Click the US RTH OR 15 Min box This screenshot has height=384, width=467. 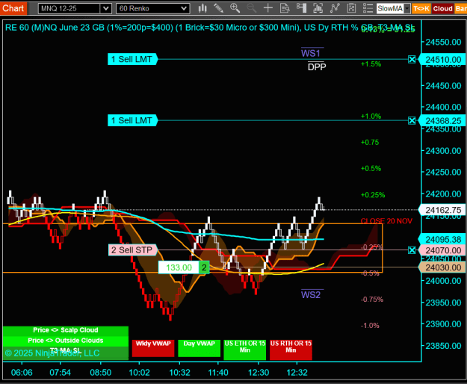click(x=291, y=350)
